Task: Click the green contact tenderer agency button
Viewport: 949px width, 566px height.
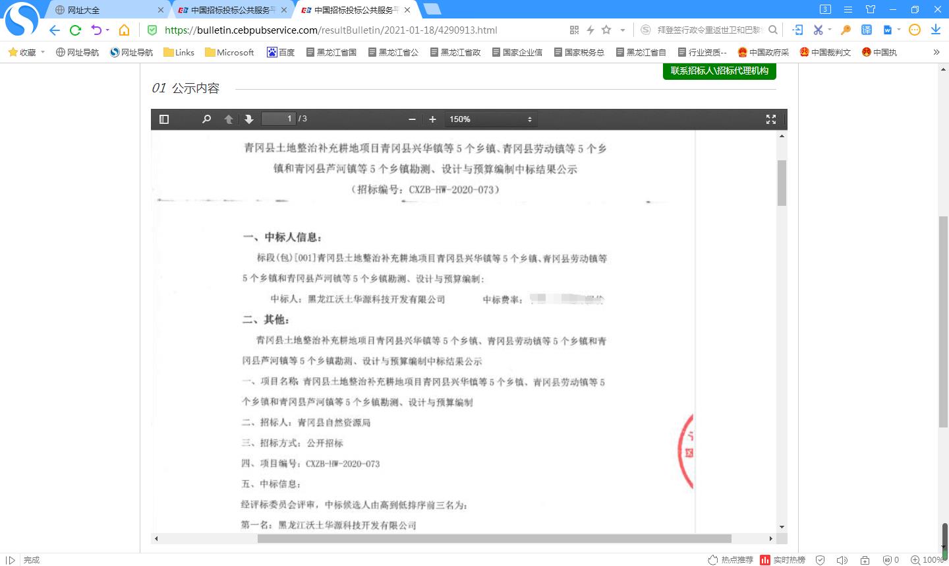Action: coord(719,71)
